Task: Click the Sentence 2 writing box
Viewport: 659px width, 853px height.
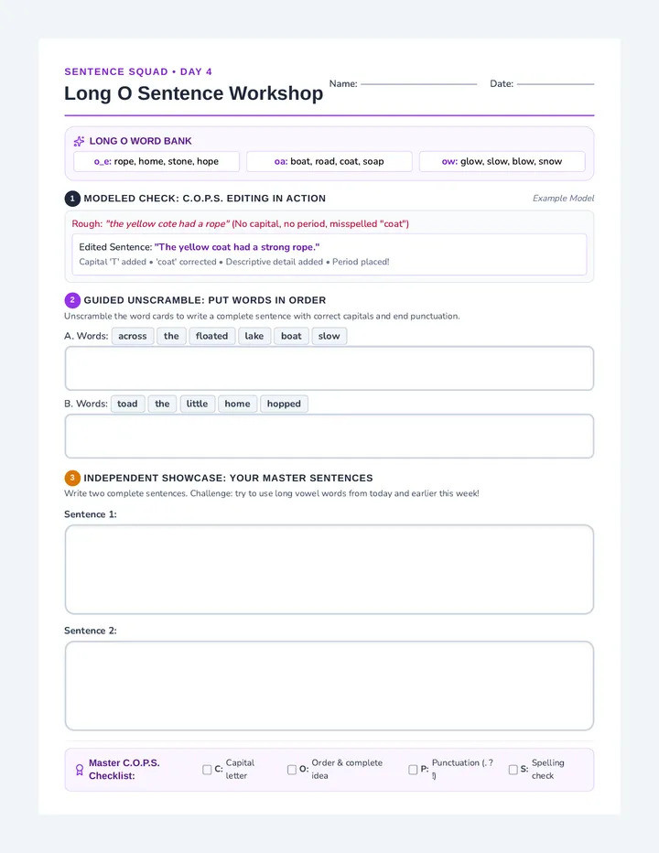Action: [x=329, y=686]
